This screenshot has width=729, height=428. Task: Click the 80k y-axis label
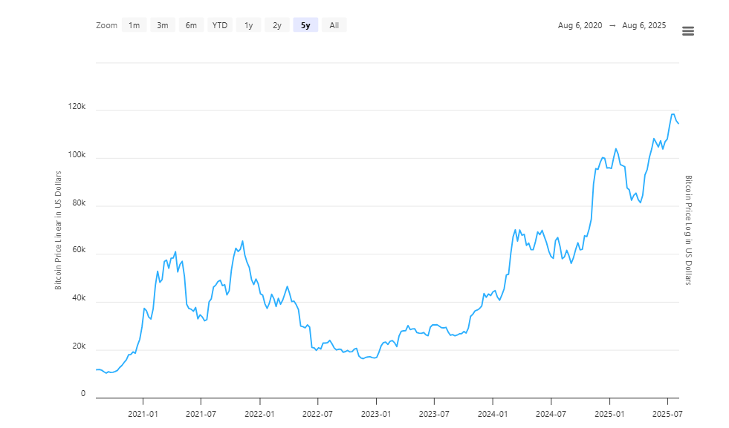pos(79,203)
